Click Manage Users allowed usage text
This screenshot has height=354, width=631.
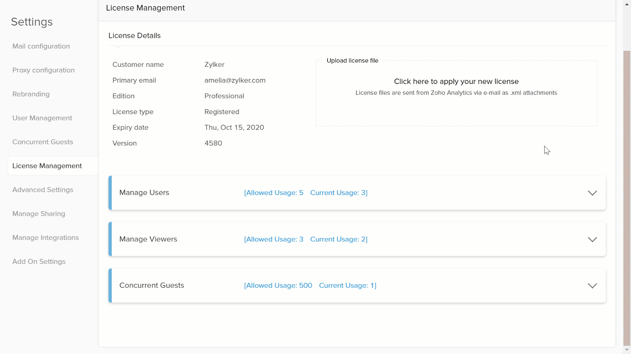point(273,193)
